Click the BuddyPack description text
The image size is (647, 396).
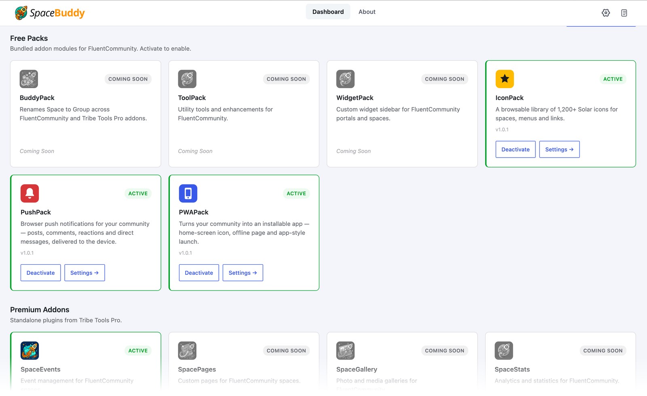[83, 114]
